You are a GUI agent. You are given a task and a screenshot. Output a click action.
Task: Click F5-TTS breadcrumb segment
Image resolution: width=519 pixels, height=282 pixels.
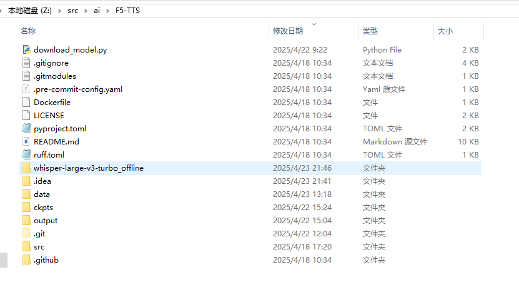click(127, 11)
